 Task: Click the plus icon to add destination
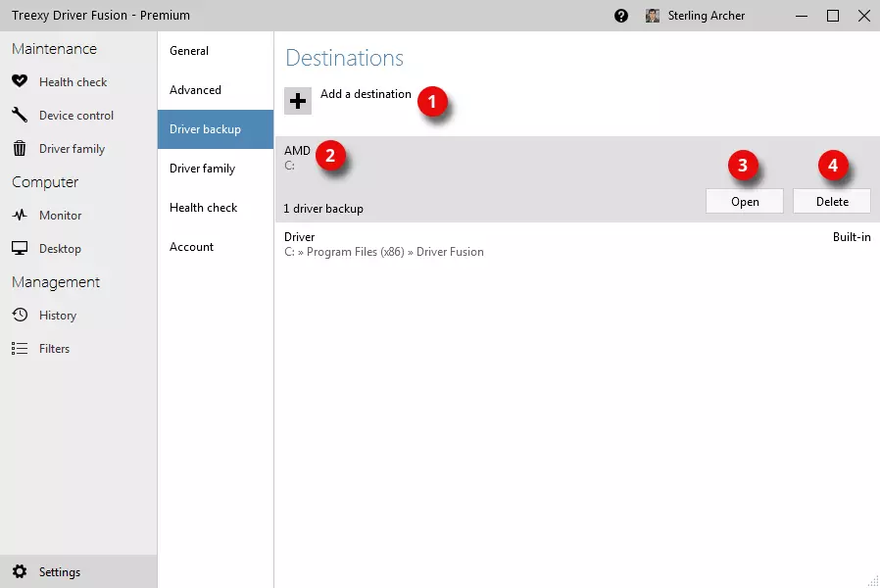pyautogui.click(x=298, y=101)
